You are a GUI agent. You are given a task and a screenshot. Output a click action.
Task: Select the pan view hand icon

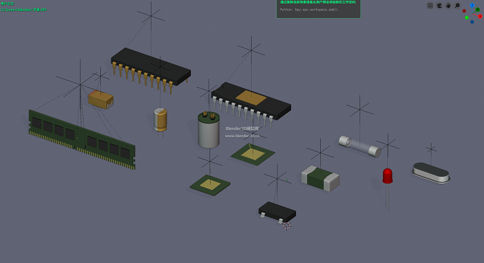(448, 6)
